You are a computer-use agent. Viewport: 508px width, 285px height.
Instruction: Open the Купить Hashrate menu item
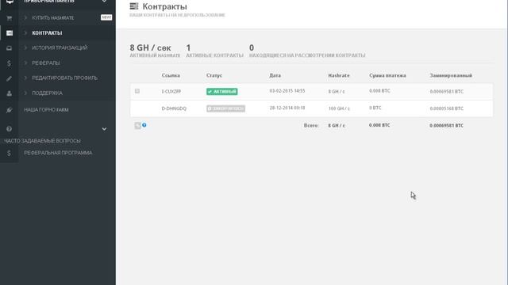point(53,17)
